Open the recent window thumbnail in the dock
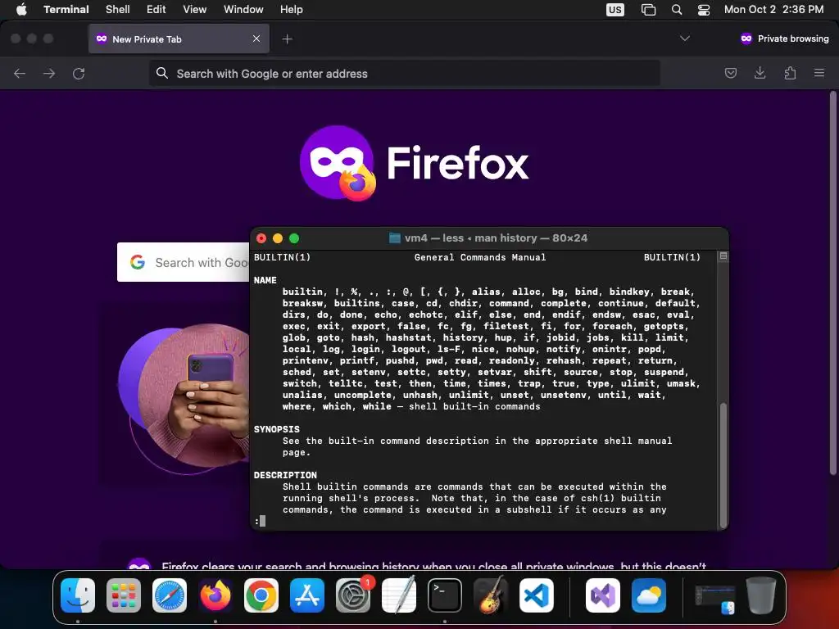This screenshot has height=629, width=839. point(714,599)
